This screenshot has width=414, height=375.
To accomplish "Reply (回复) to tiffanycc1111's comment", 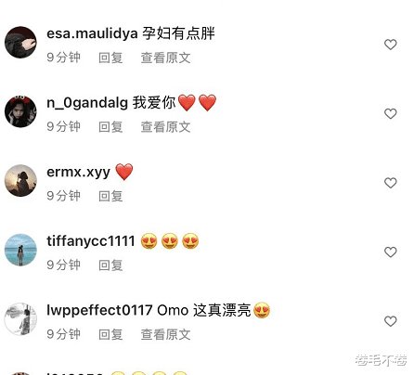I will (x=110, y=265).
